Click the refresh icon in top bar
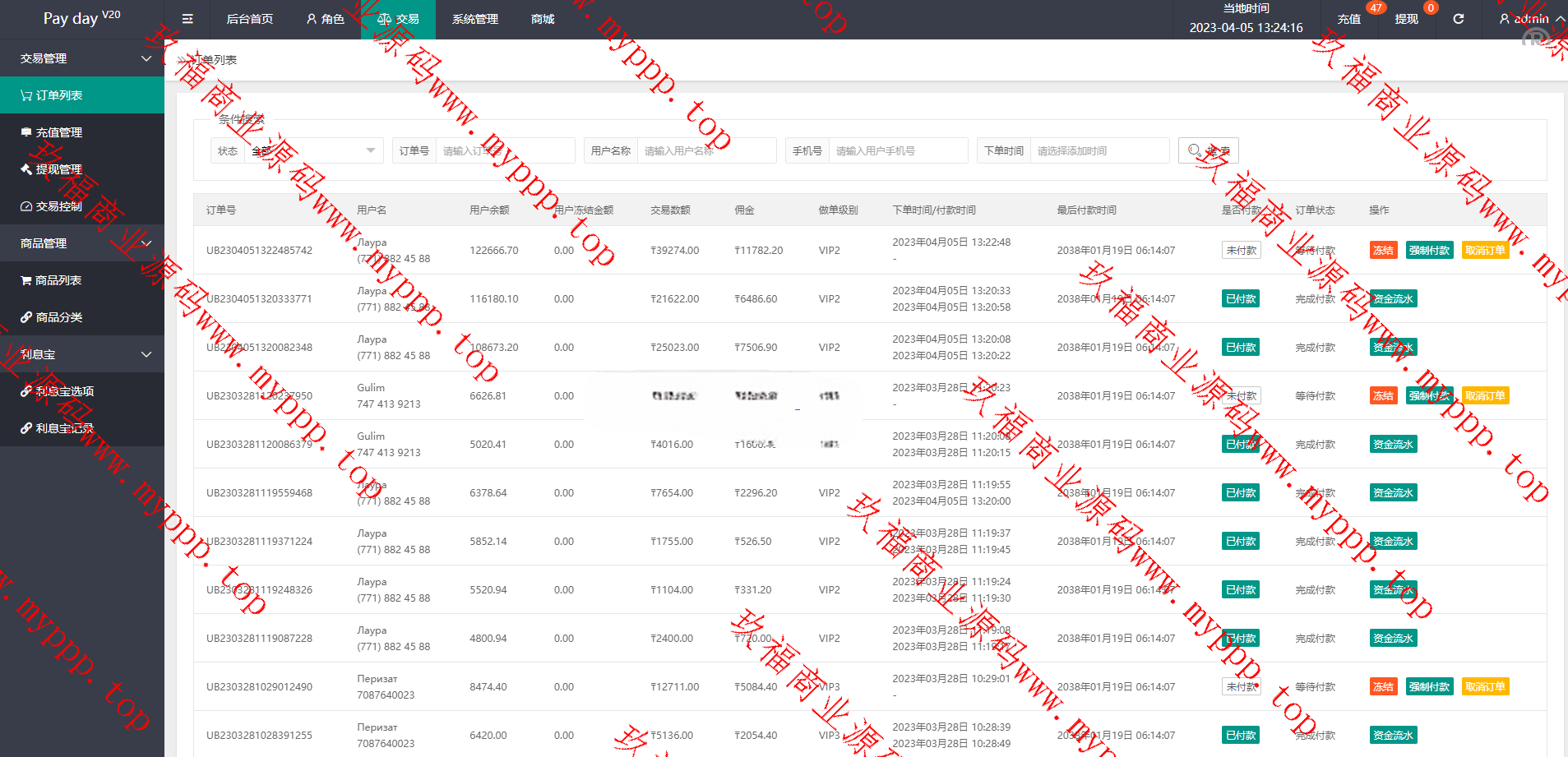This screenshot has height=757, width=1568. pyautogui.click(x=1458, y=19)
